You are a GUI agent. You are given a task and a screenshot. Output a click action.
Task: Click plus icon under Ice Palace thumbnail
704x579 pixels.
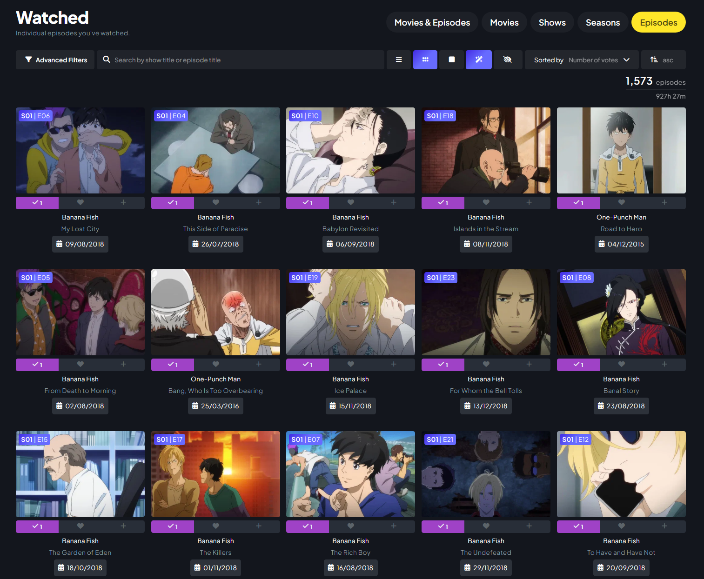394,365
